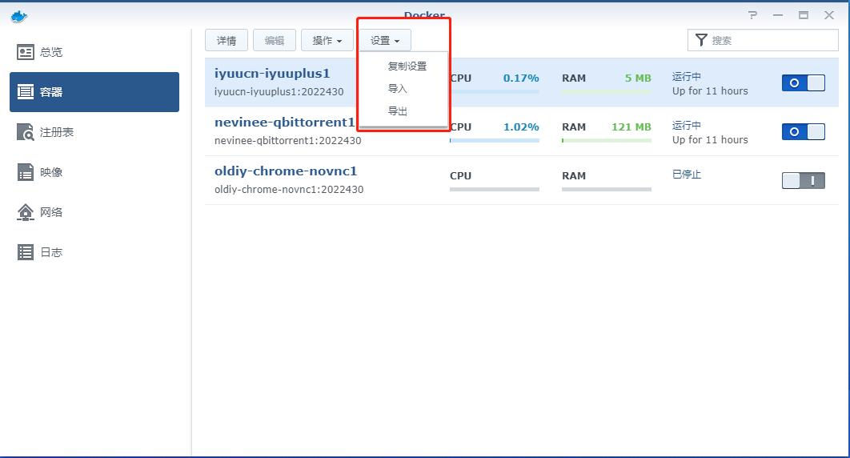Image resolution: width=850 pixels, height=458 pixels.
Task: Open the 注册表 registry search icon
Action: (x=26, y=132)
